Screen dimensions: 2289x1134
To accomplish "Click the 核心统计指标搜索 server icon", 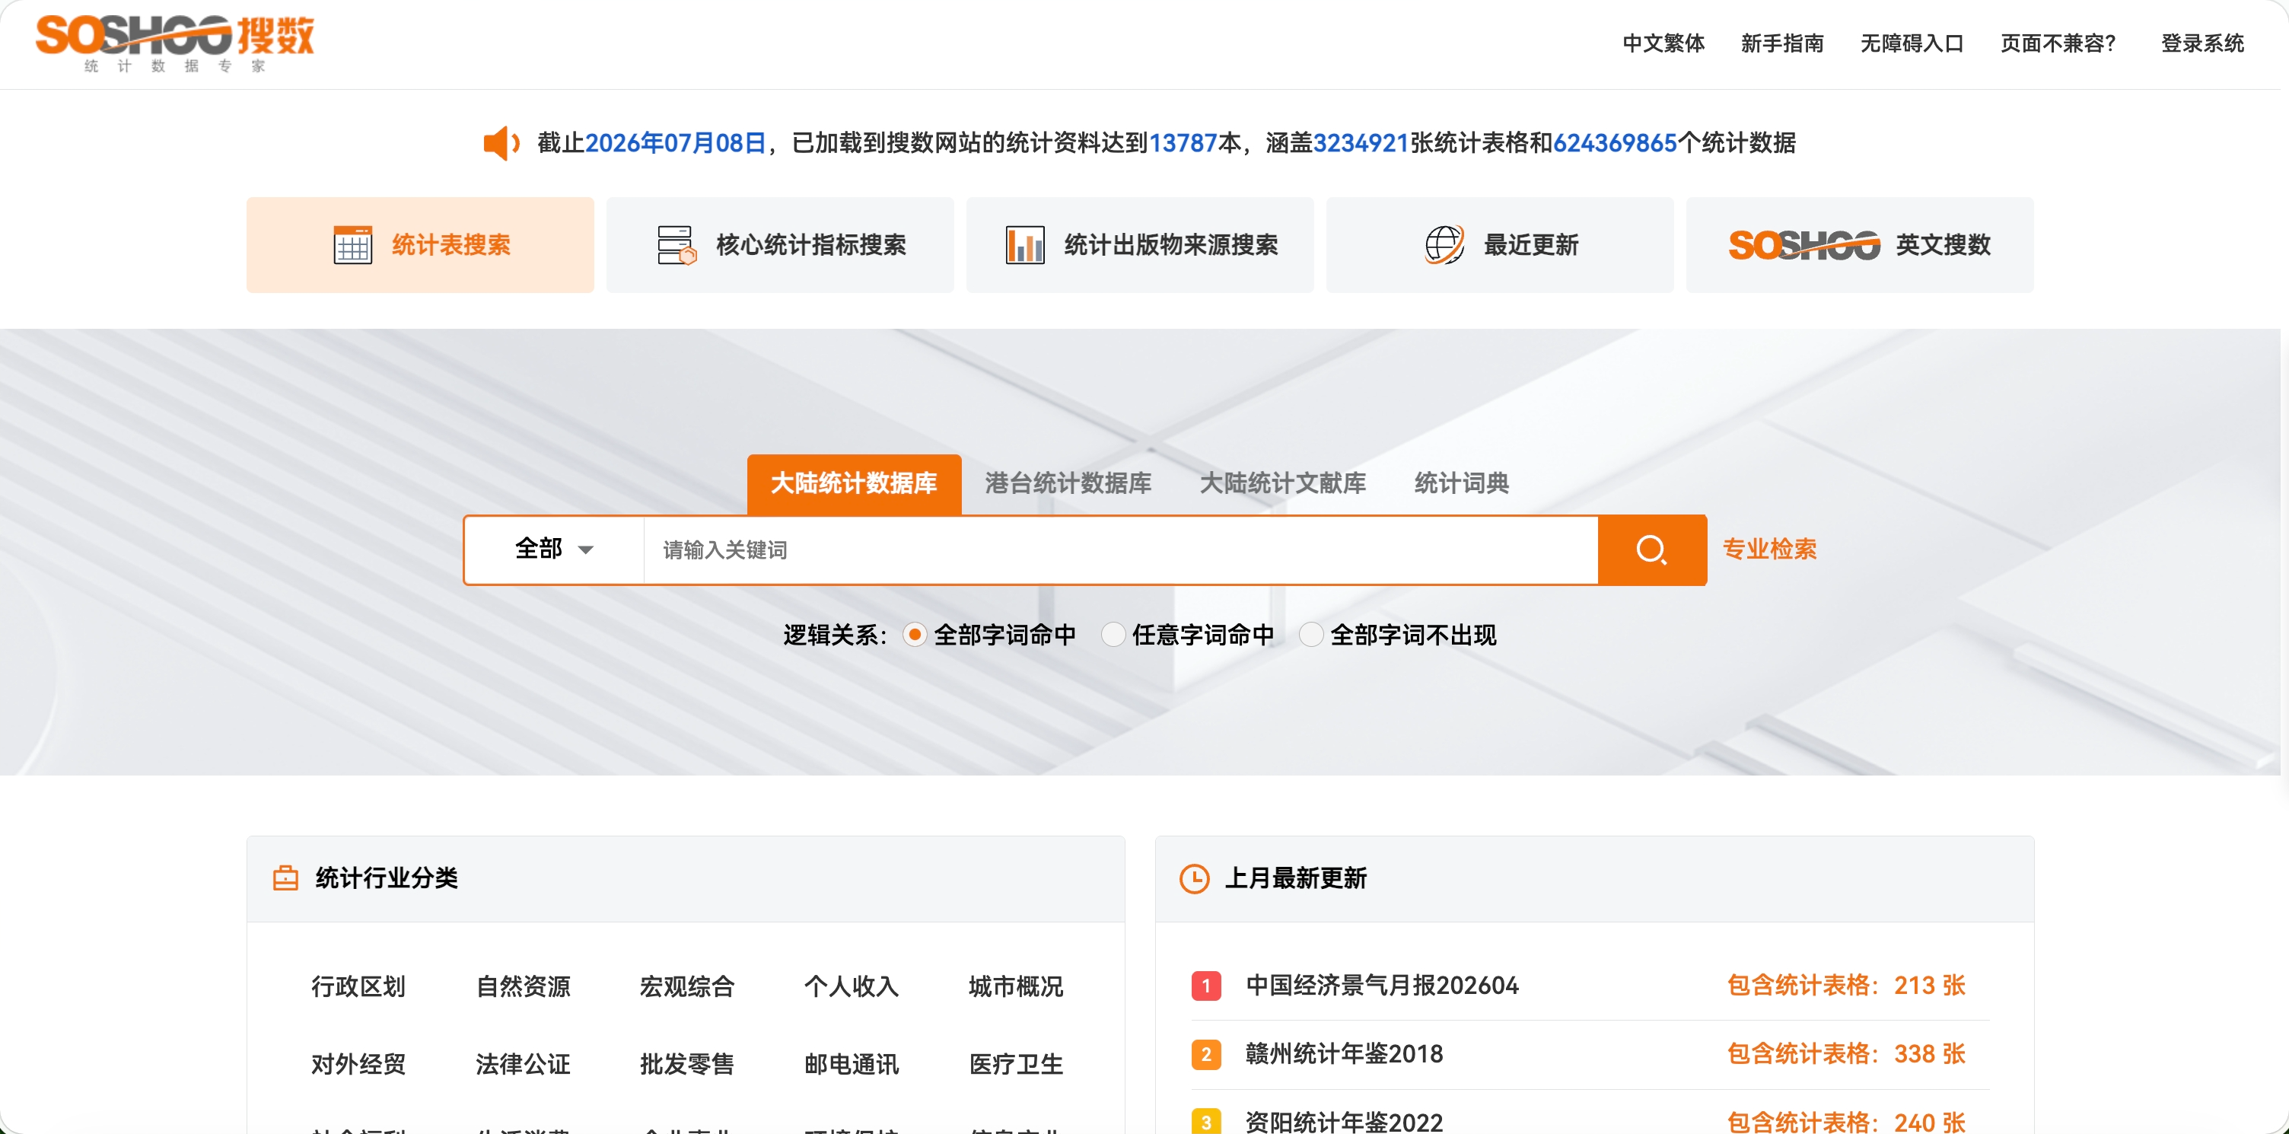I will [677, 245].
